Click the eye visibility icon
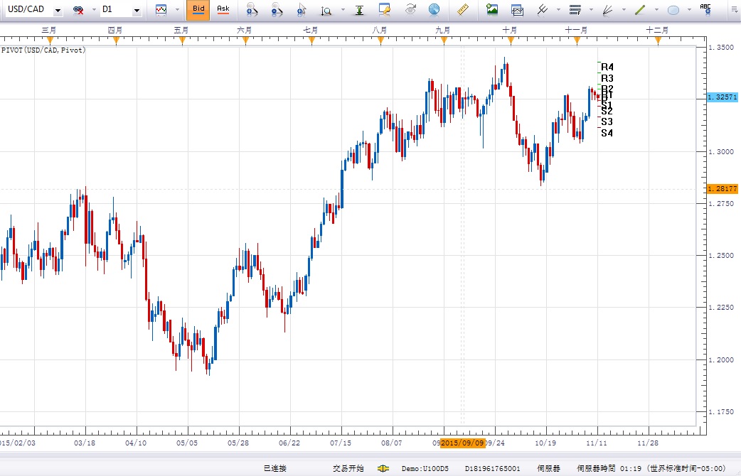 [410, 10]
